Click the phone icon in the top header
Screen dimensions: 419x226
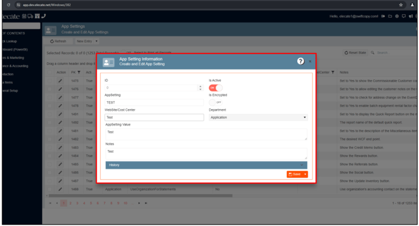44,16
